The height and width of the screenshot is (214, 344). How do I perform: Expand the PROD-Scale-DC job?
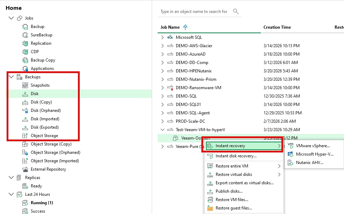click(162, 121)
